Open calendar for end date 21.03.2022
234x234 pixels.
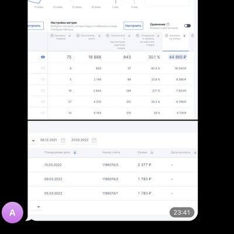[x=94, y=140]
